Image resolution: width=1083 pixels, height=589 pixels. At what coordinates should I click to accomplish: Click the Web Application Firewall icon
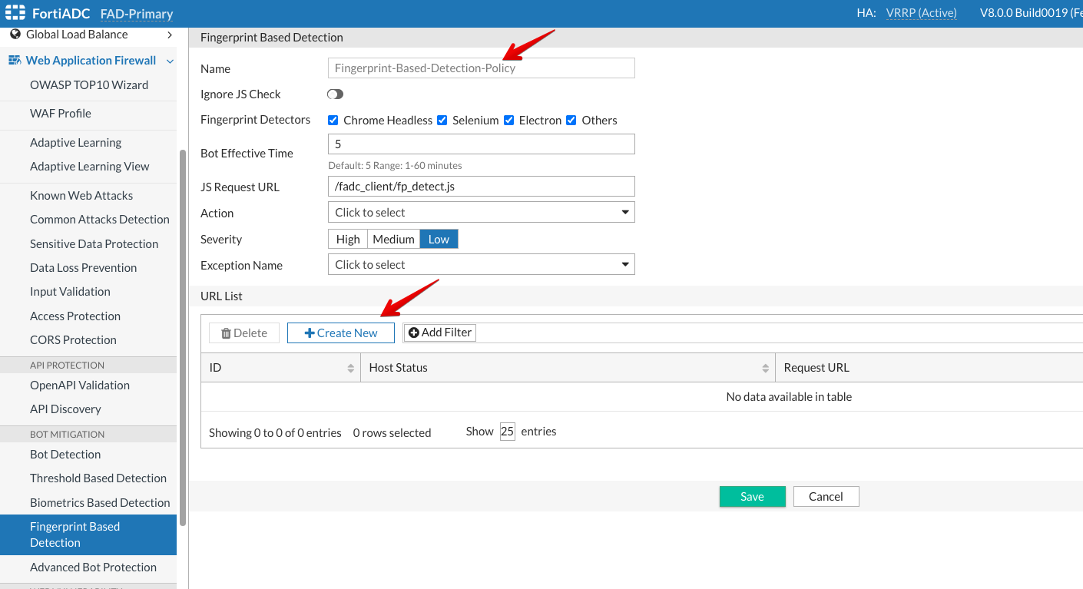15,61
